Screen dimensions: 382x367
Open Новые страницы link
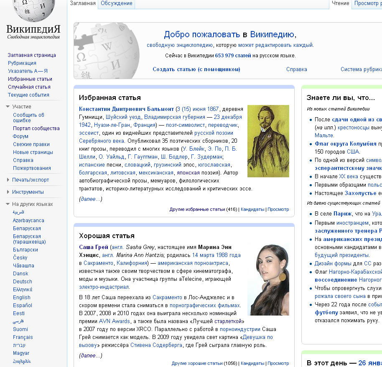33,152
